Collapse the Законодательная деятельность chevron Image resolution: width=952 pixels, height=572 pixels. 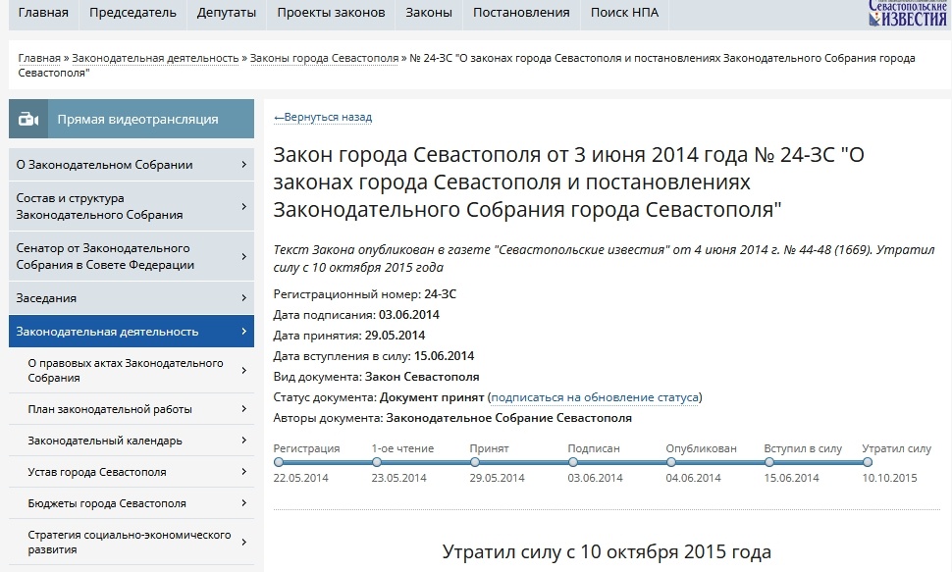pyautogui.click(x=243, y=331)
